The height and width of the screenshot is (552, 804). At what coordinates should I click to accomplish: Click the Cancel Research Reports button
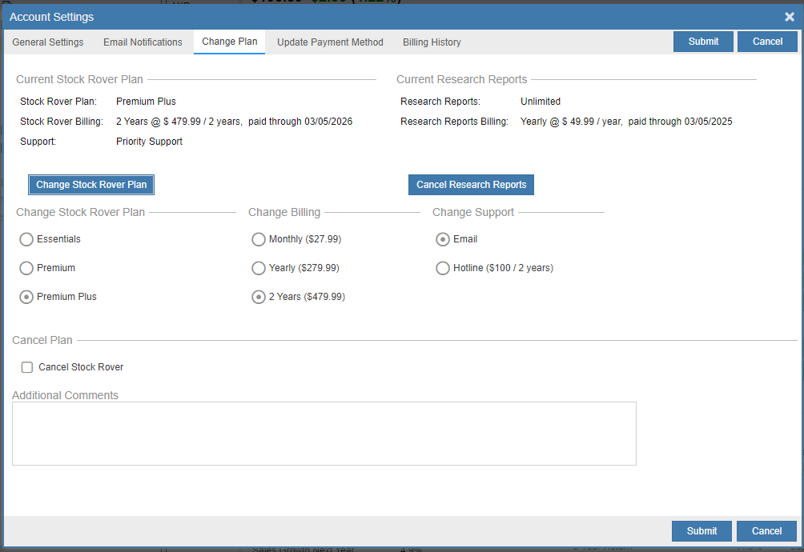[x=471, y=185]
